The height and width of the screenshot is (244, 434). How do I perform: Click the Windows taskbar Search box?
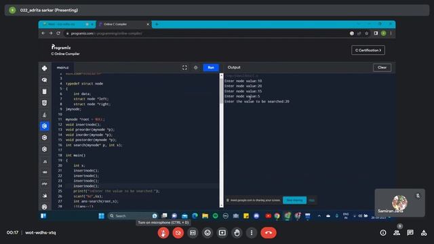tap(132, 216)
